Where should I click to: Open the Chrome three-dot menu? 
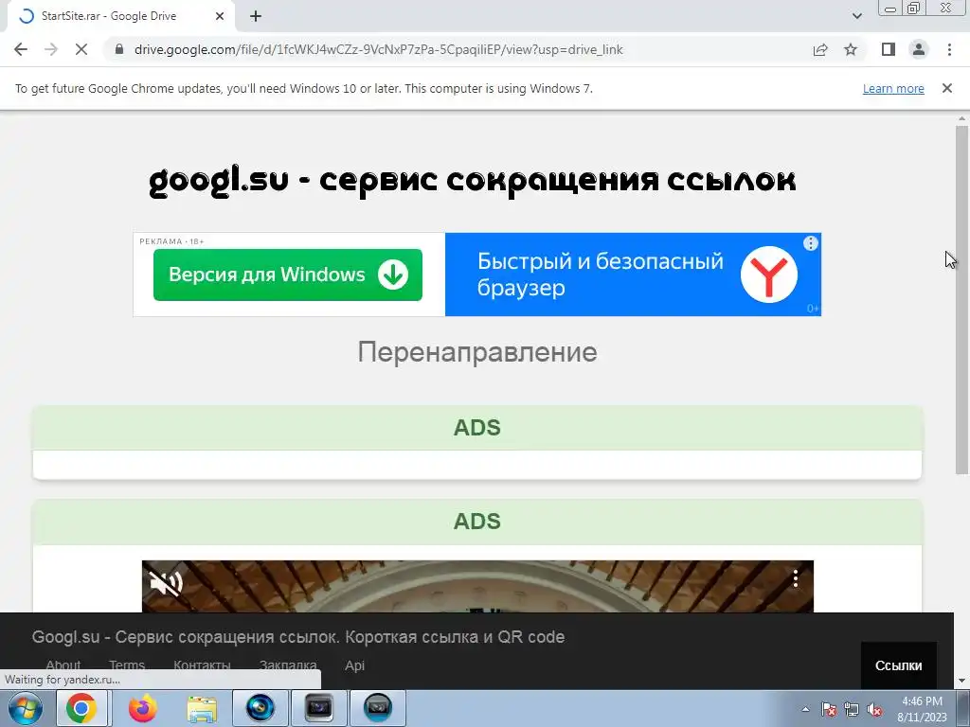point(949,49)
